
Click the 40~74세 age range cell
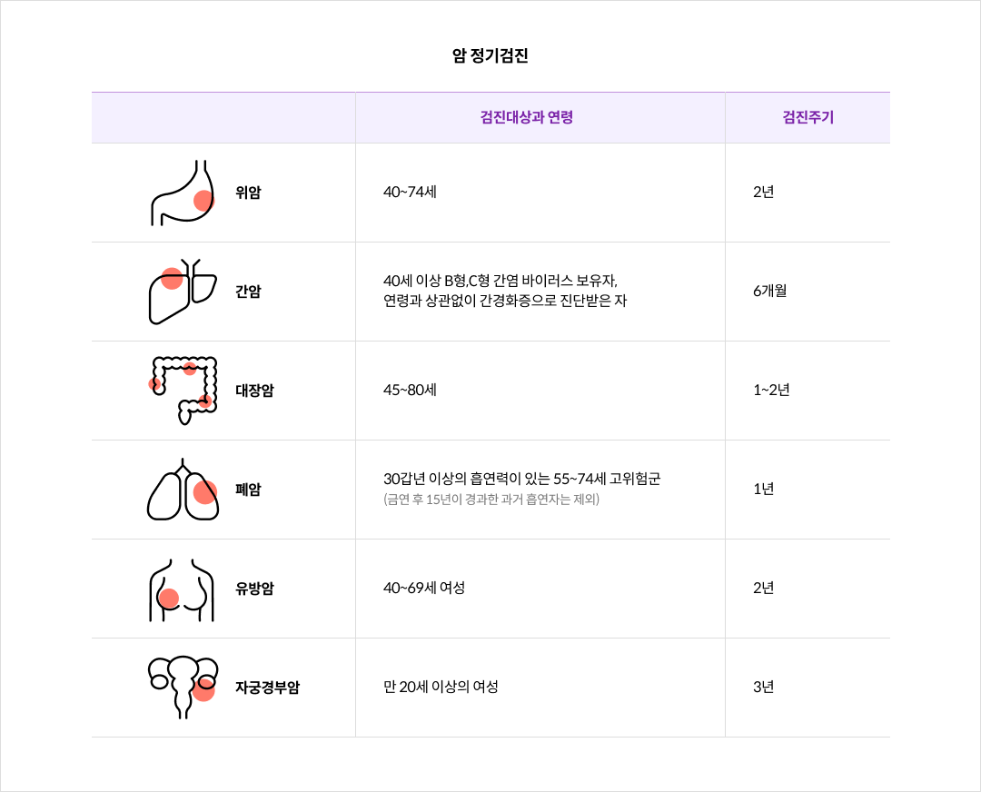pos(411,193)
